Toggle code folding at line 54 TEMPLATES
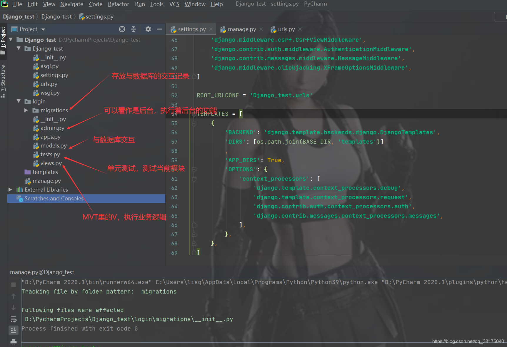507x347 pixels. point(194,114)
